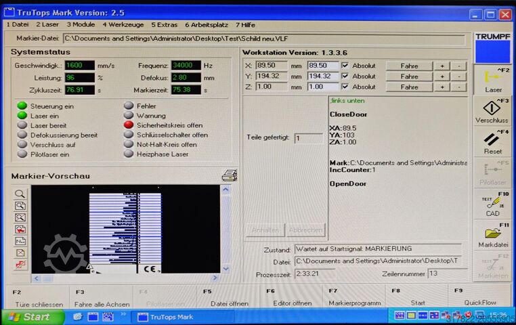Viewport: 516px width, 325px height.
Task: Click the Geschwindigkeit value field
Action: (79, 66)
